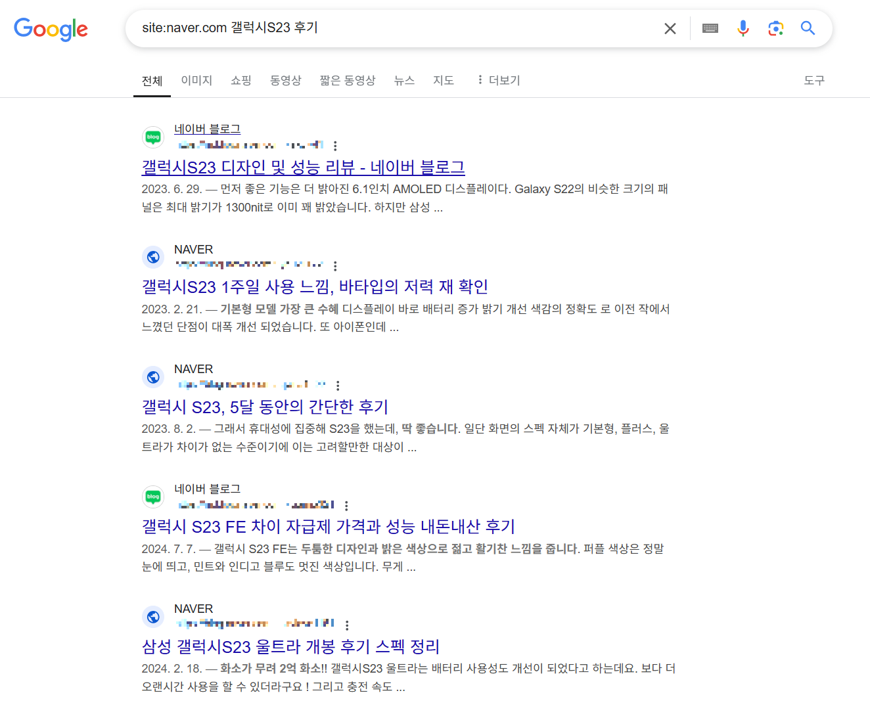This screenshot has width=870, height=716.
Task: Go to the 뉴스 tab
Action: (x=404, y=80)
